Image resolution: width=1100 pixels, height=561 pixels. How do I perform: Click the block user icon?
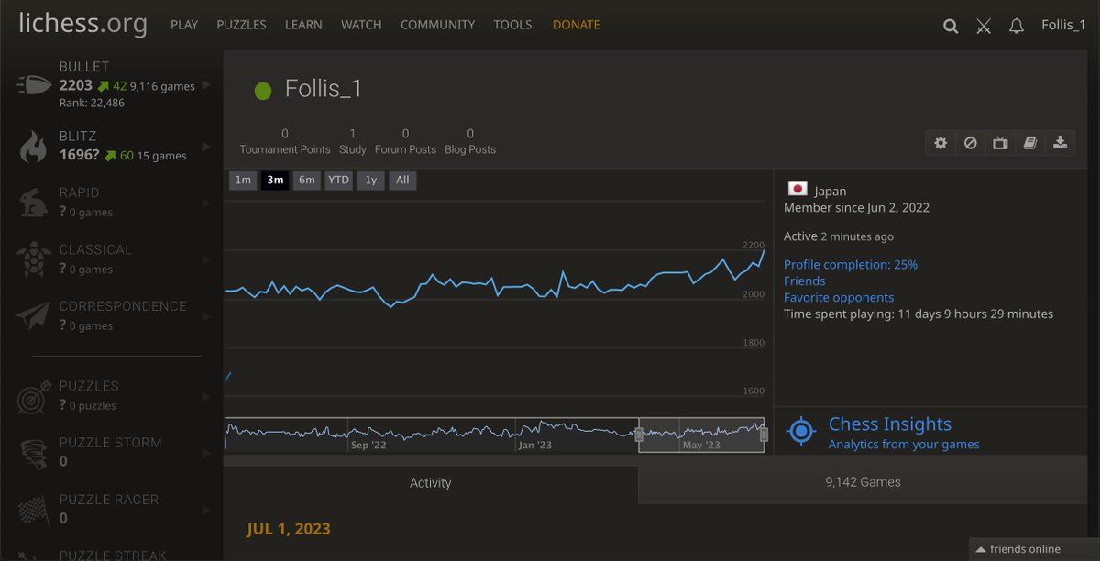coord(970,143)
